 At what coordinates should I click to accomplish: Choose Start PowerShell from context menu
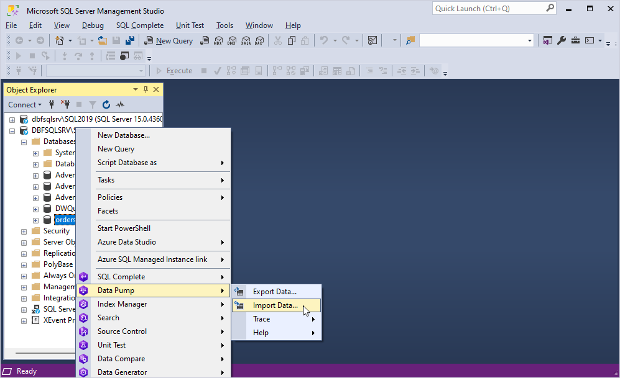coord(153,228)
